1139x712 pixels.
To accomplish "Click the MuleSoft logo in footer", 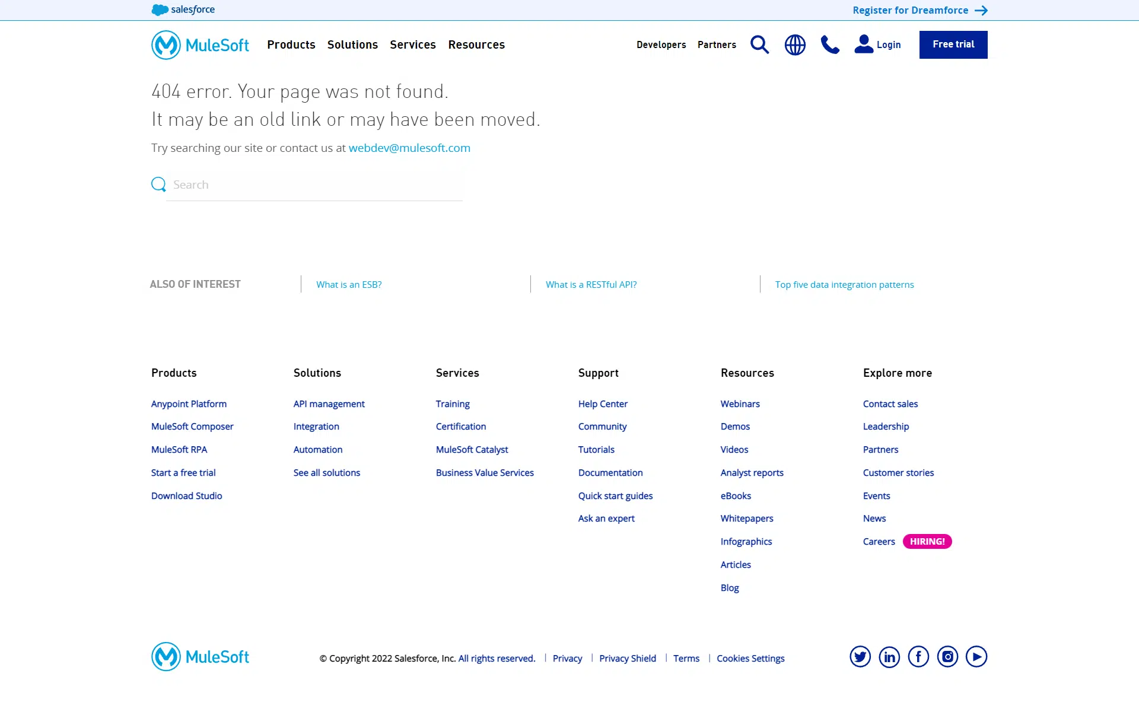I will click(200, 656).
